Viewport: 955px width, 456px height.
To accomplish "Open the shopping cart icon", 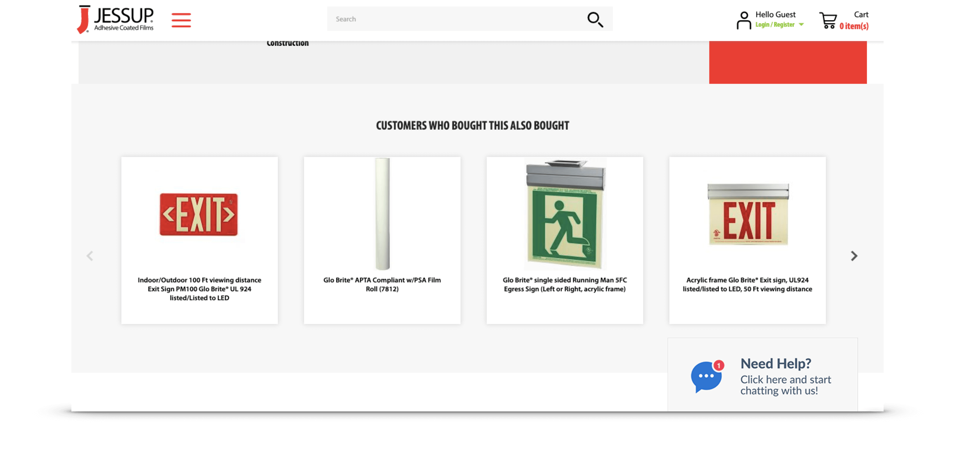I will (828, 21).
